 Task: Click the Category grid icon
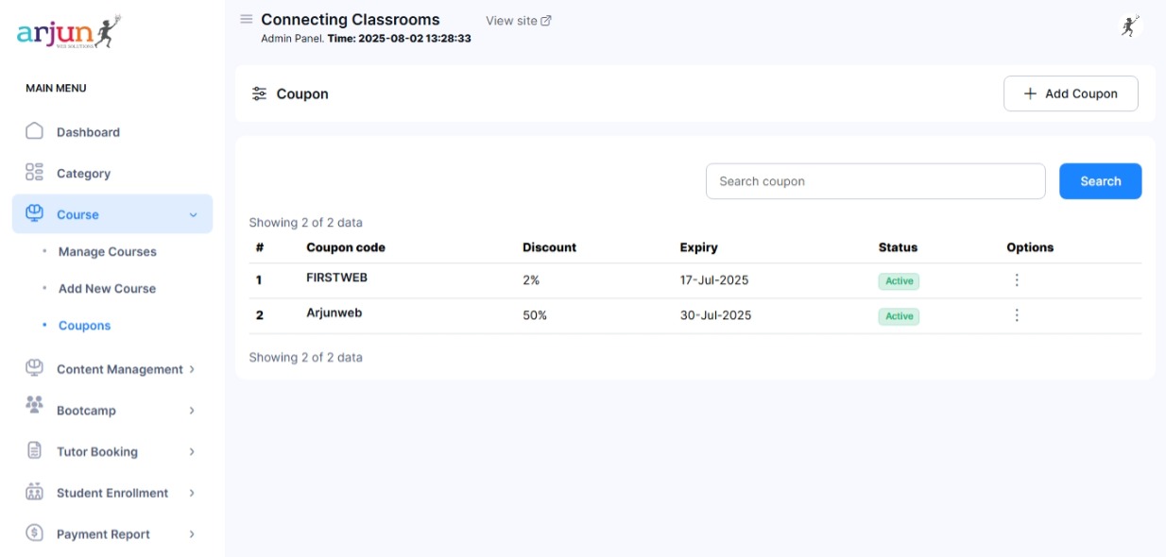pyautogui.click(x=35, y=173)
